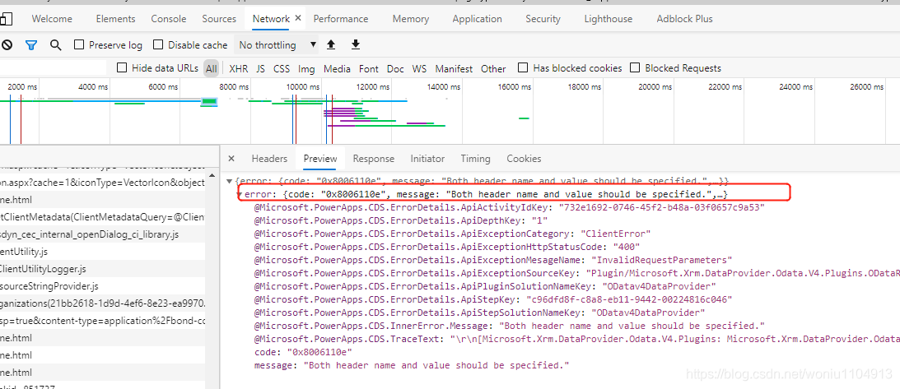Viewport: 900px width, 389px height.
Task: Open the Lighthouse tab
Action: [x=609, y=19]
